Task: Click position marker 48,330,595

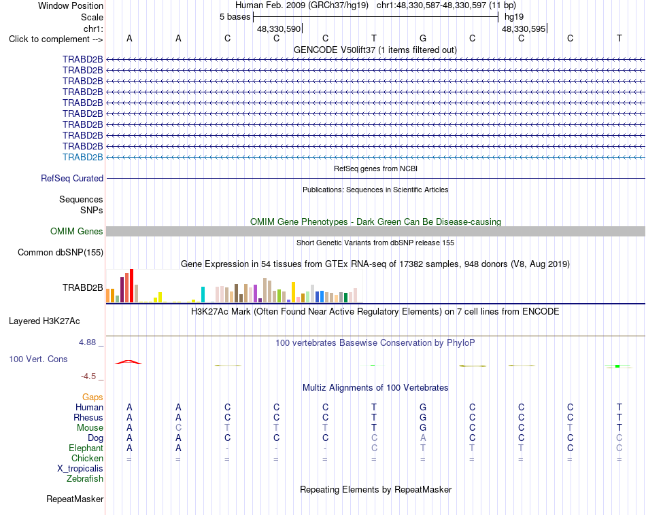Action: click(x=523, y=29)
